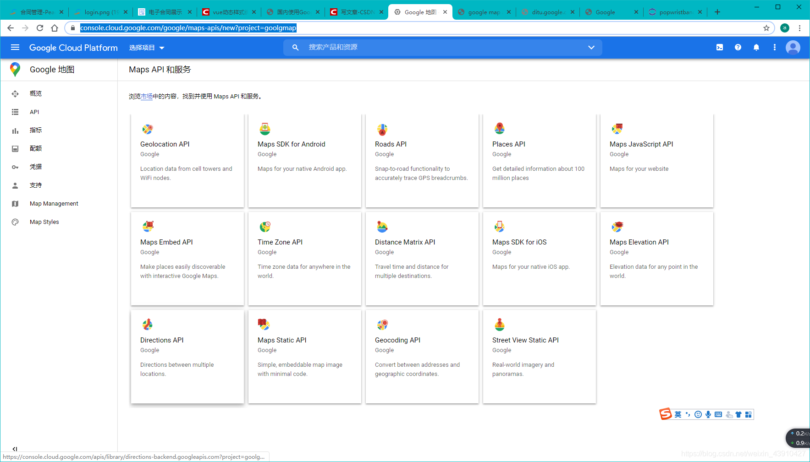
Task: Click the Sogou microphone voice input icon
Action: pos(708,414)
